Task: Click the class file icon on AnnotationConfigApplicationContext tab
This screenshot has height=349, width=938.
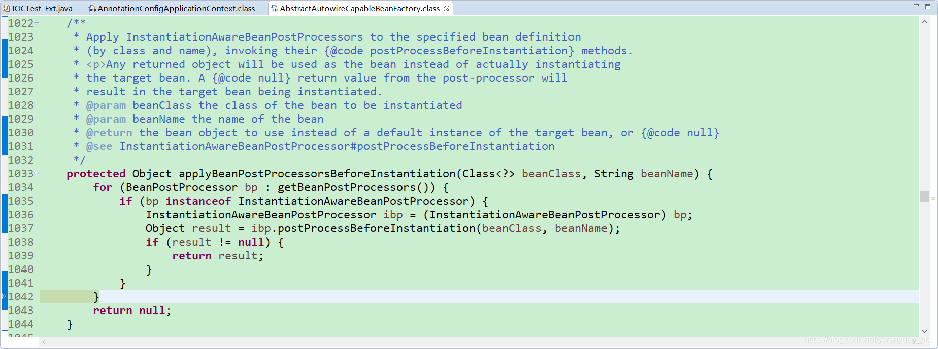Action: [92, 8]
